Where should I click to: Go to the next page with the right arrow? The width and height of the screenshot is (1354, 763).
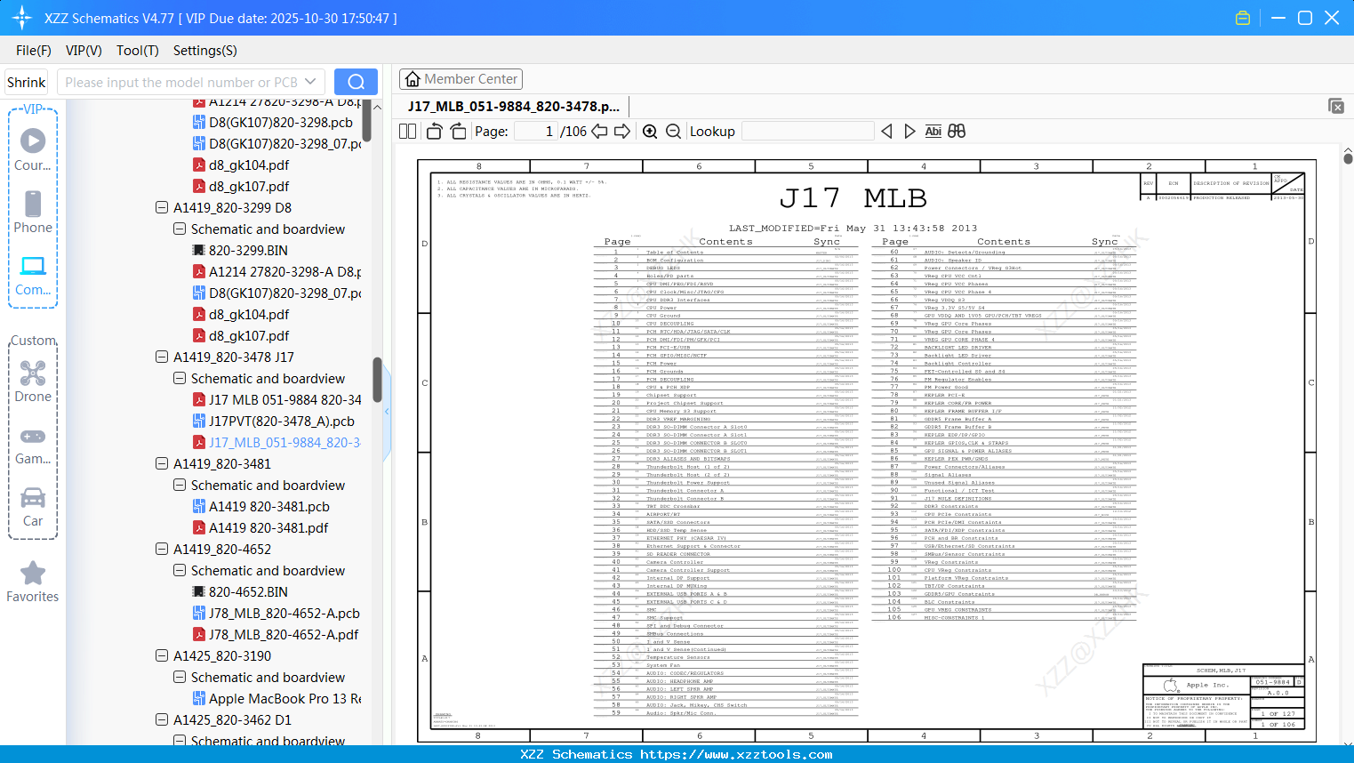click(x=622, y=132)
